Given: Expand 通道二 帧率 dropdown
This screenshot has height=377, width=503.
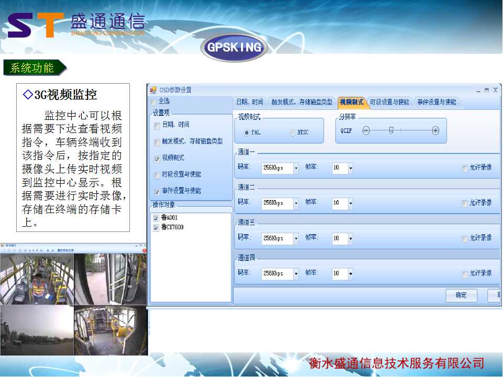Looking at the screenshot, I should pos(350,203).
